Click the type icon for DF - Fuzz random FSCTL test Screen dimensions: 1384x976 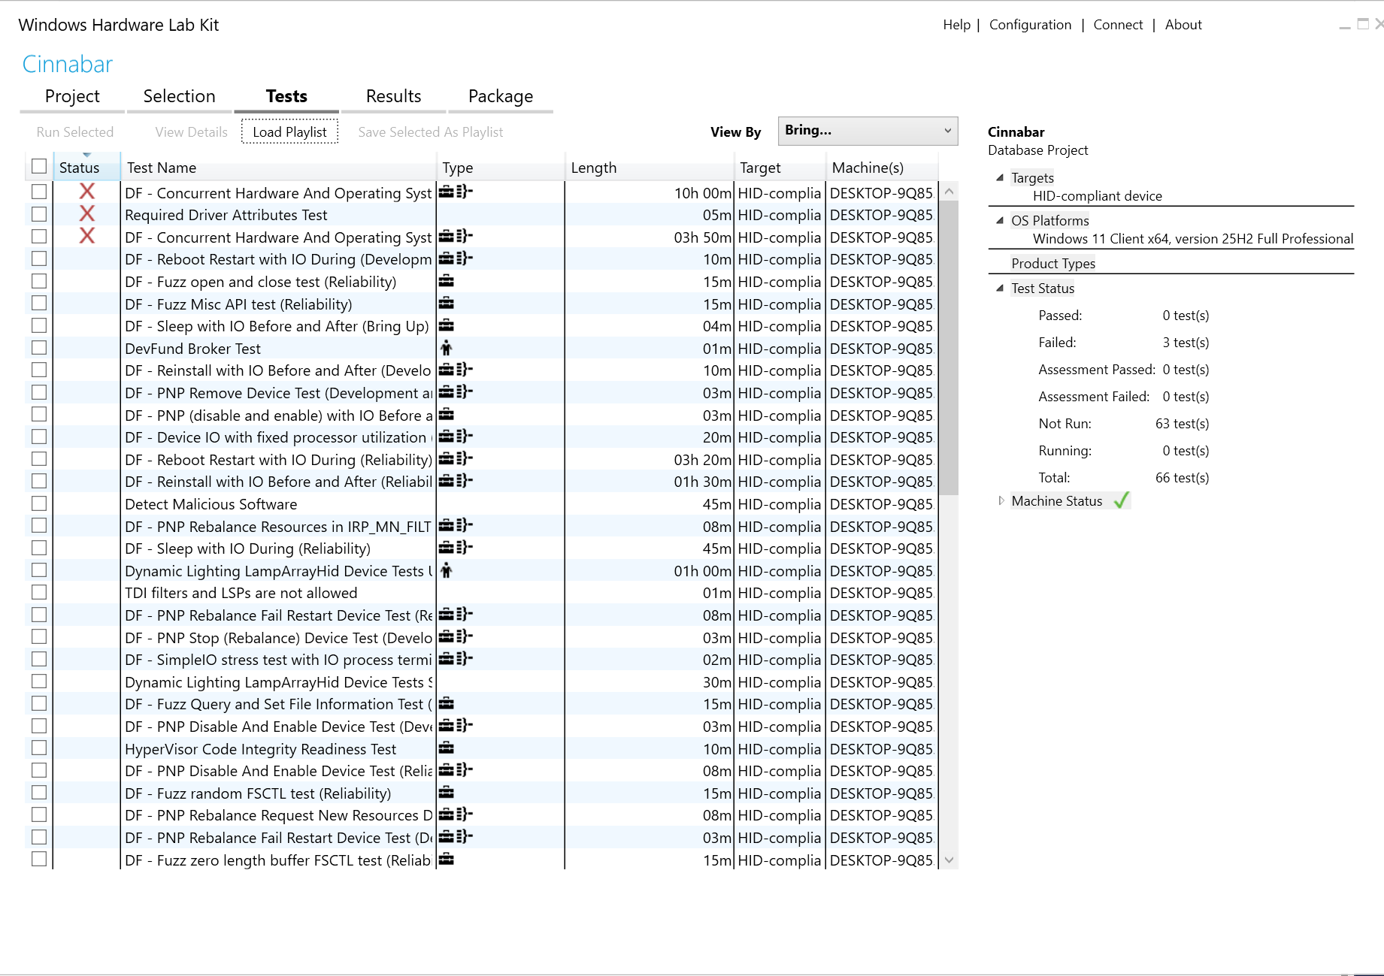[447, 793]
